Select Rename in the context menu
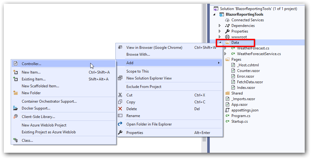The height and width of the screenshot is (159, 311). pyautogui.click(x=133, y=116)
